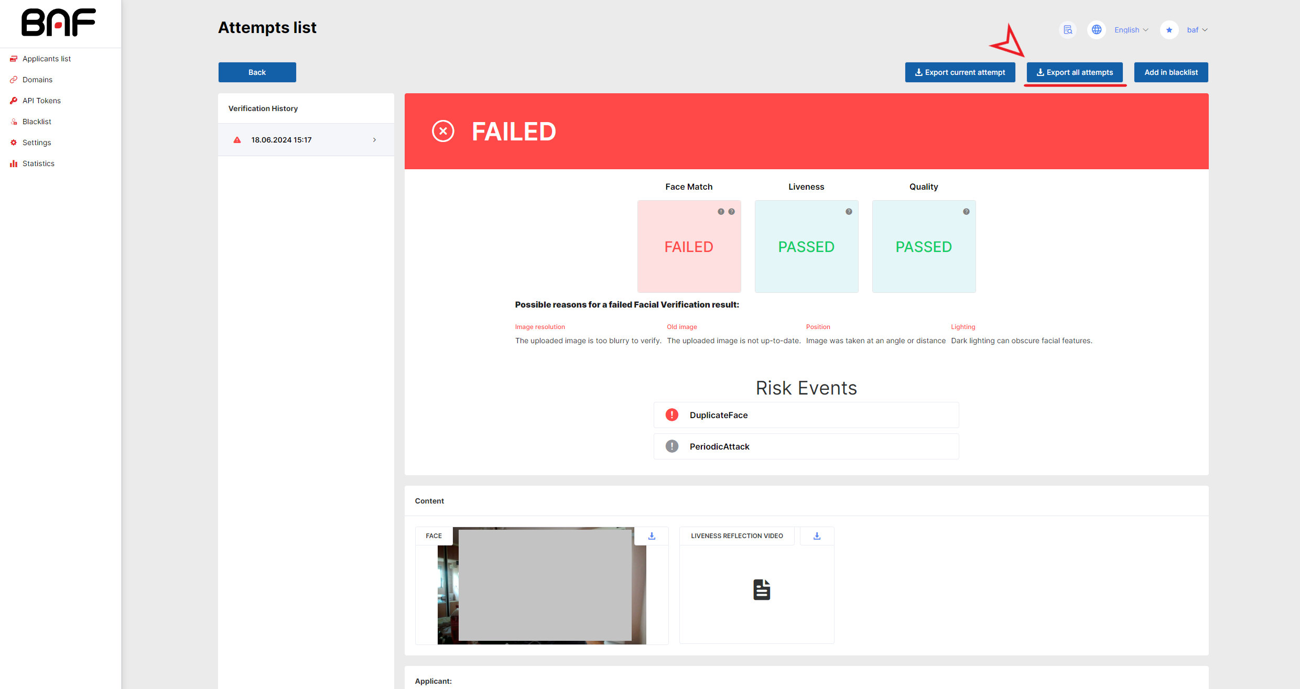Click the Quality help question icon
The image size is (1300, 689).
966,212
